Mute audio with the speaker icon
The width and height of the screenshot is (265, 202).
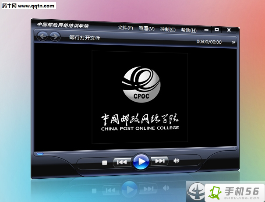[x=176, y=160]
